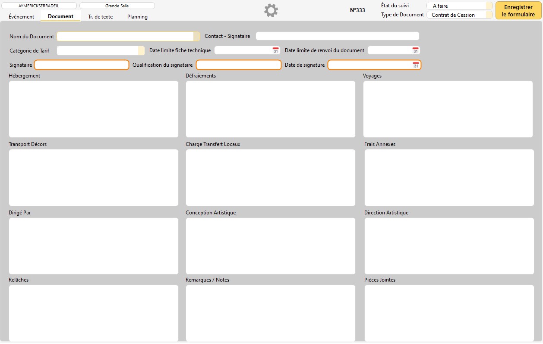Click the Grande Salle button
The height and width of the screenshot is (344, 543).
117,6
